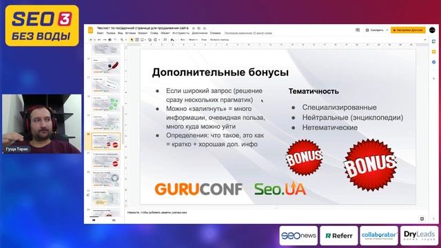Image resolution: width=441 pixels, height=248 pixels.
Task: Click the Специализированные bullet text
Action: [x=339, y=107]
